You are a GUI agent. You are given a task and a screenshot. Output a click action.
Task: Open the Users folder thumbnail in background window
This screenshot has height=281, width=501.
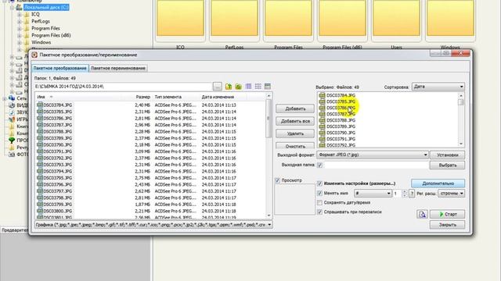click(396, 19)
